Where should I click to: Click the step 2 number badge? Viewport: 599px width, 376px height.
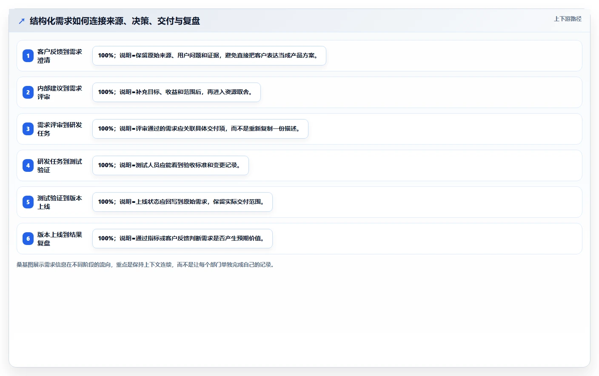click(28, 92)
